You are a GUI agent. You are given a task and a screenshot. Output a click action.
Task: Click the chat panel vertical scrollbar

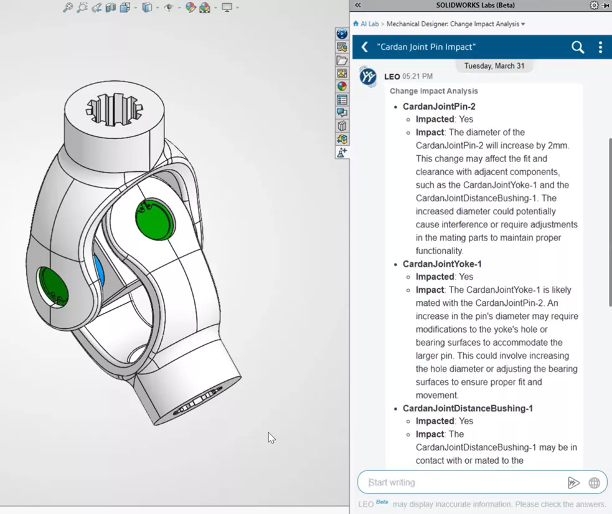pyautogui.click(x=610, y=222)
